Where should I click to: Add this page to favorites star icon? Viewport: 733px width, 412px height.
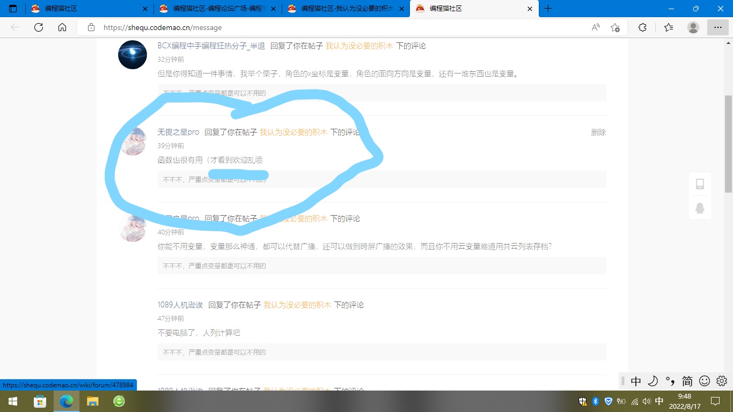pyautogui.click(x=615, y=27)
